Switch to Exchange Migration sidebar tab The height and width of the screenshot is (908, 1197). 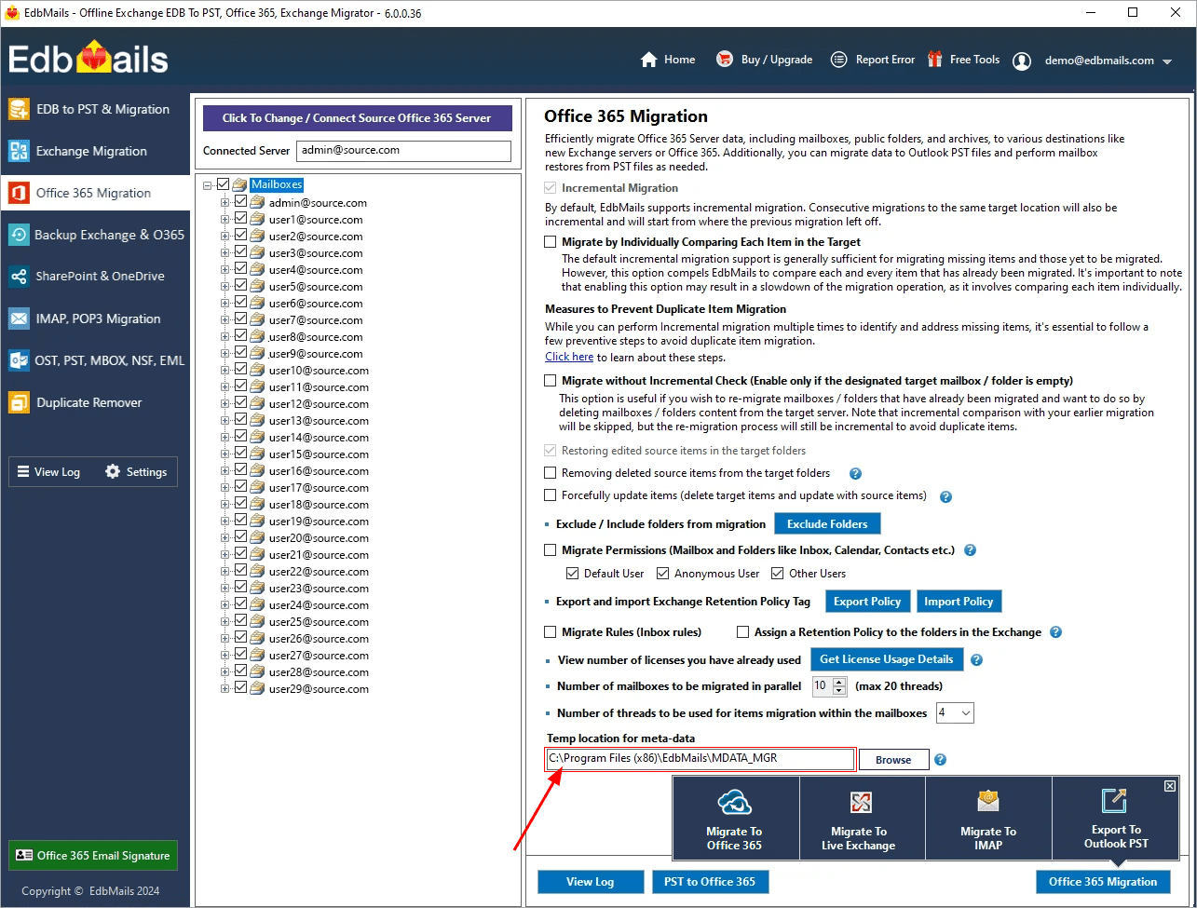coord(91,151)
